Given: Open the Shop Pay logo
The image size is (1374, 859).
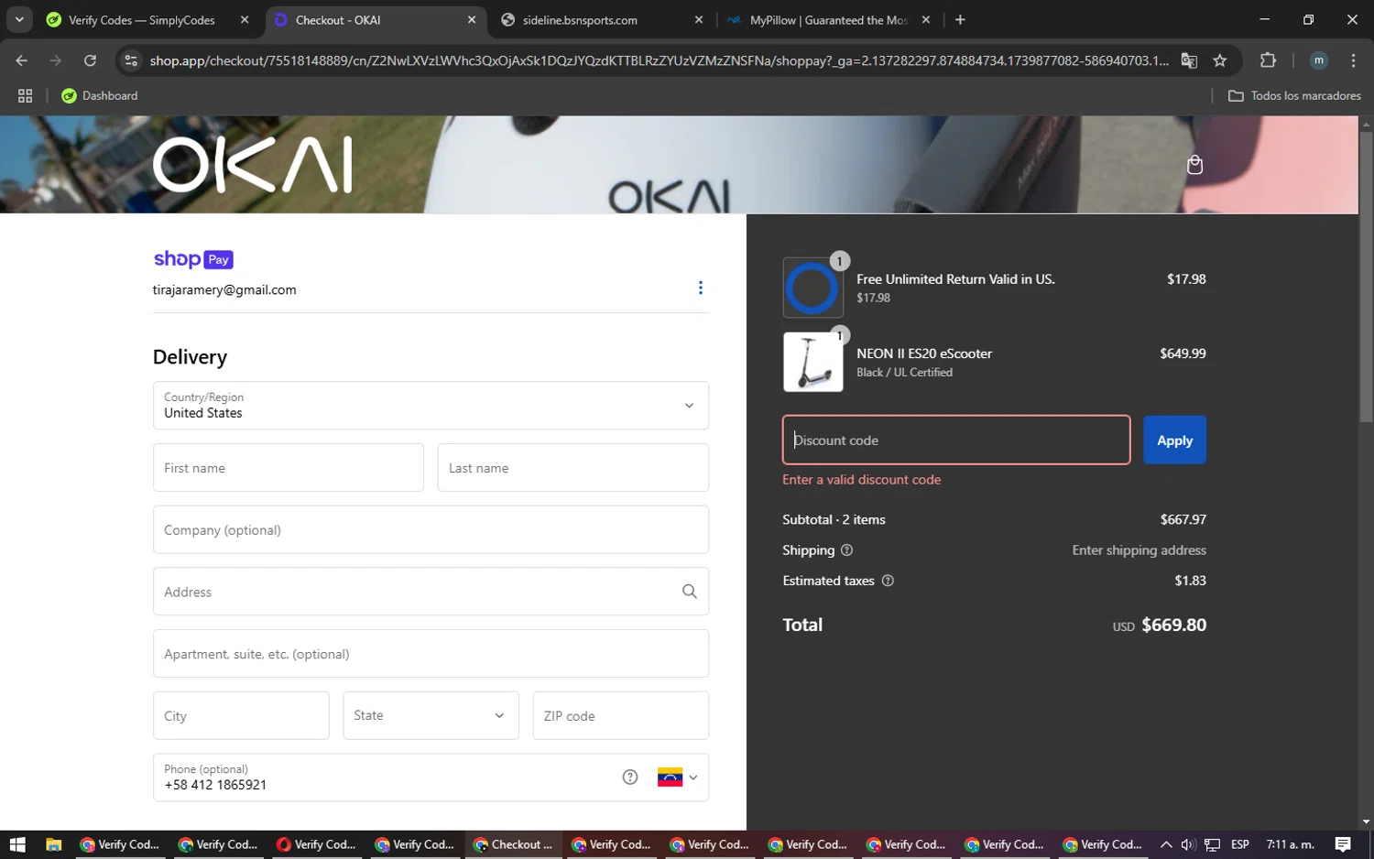Looking at the screenshot, I should tap(193, 259).
